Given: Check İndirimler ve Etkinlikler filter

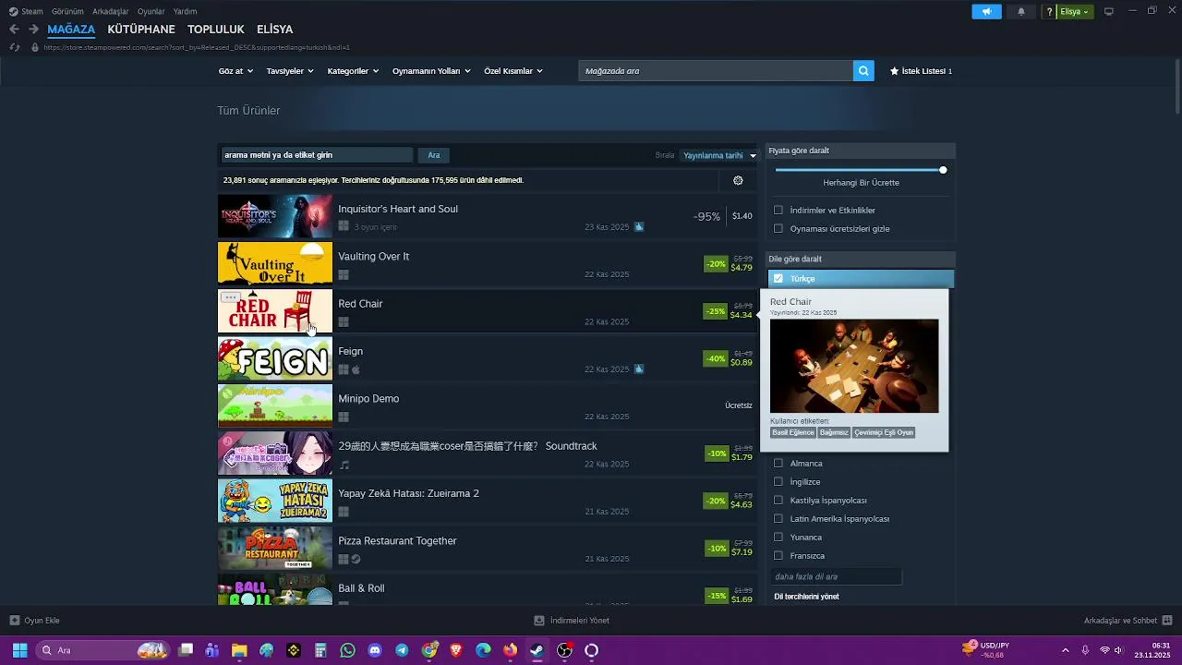Looking at the screenshot, I should [778, 210].
